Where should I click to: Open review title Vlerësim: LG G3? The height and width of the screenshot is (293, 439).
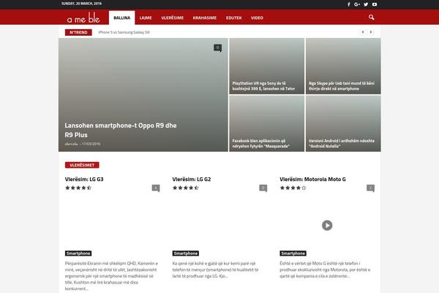[x=84, y=179]
